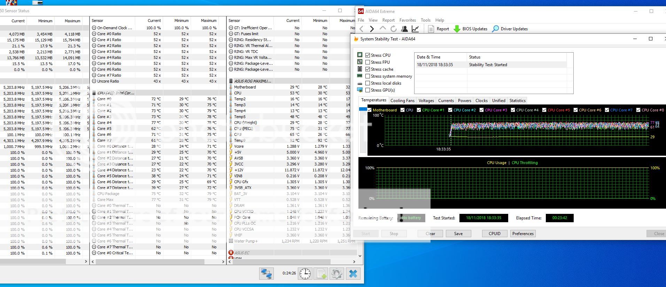
Task: Click the Test Started date field
Action: tap(483, 218)
